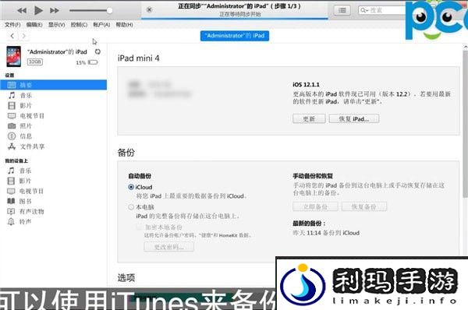Click the sync icon beside the iPad name
Screen dimensions: 468x310
coord(97,51)
